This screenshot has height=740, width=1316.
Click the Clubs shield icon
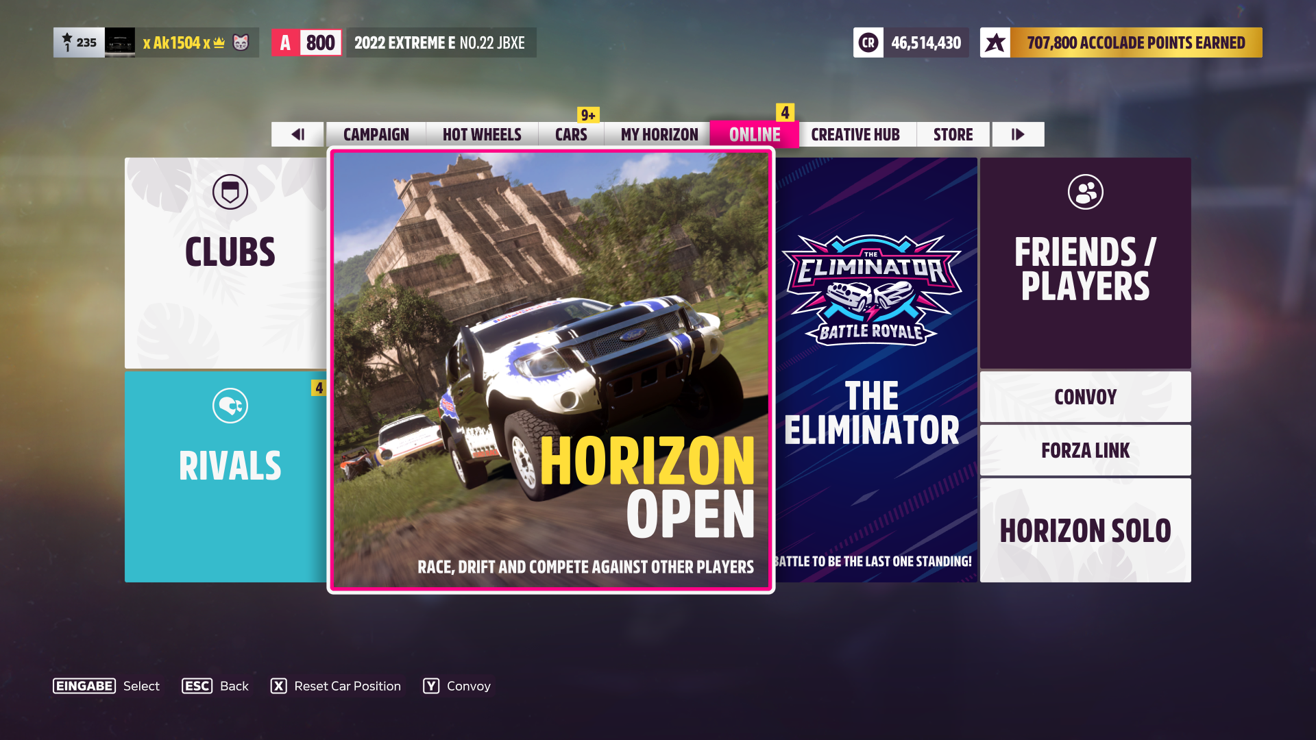230,192
